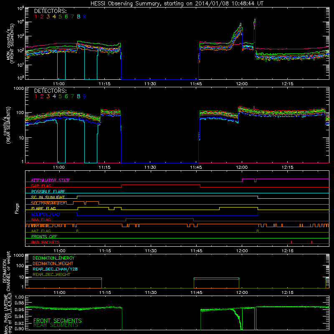
Task: Click the DETECTORS: label in the rear segments plot
Action: tap(50, 91)
